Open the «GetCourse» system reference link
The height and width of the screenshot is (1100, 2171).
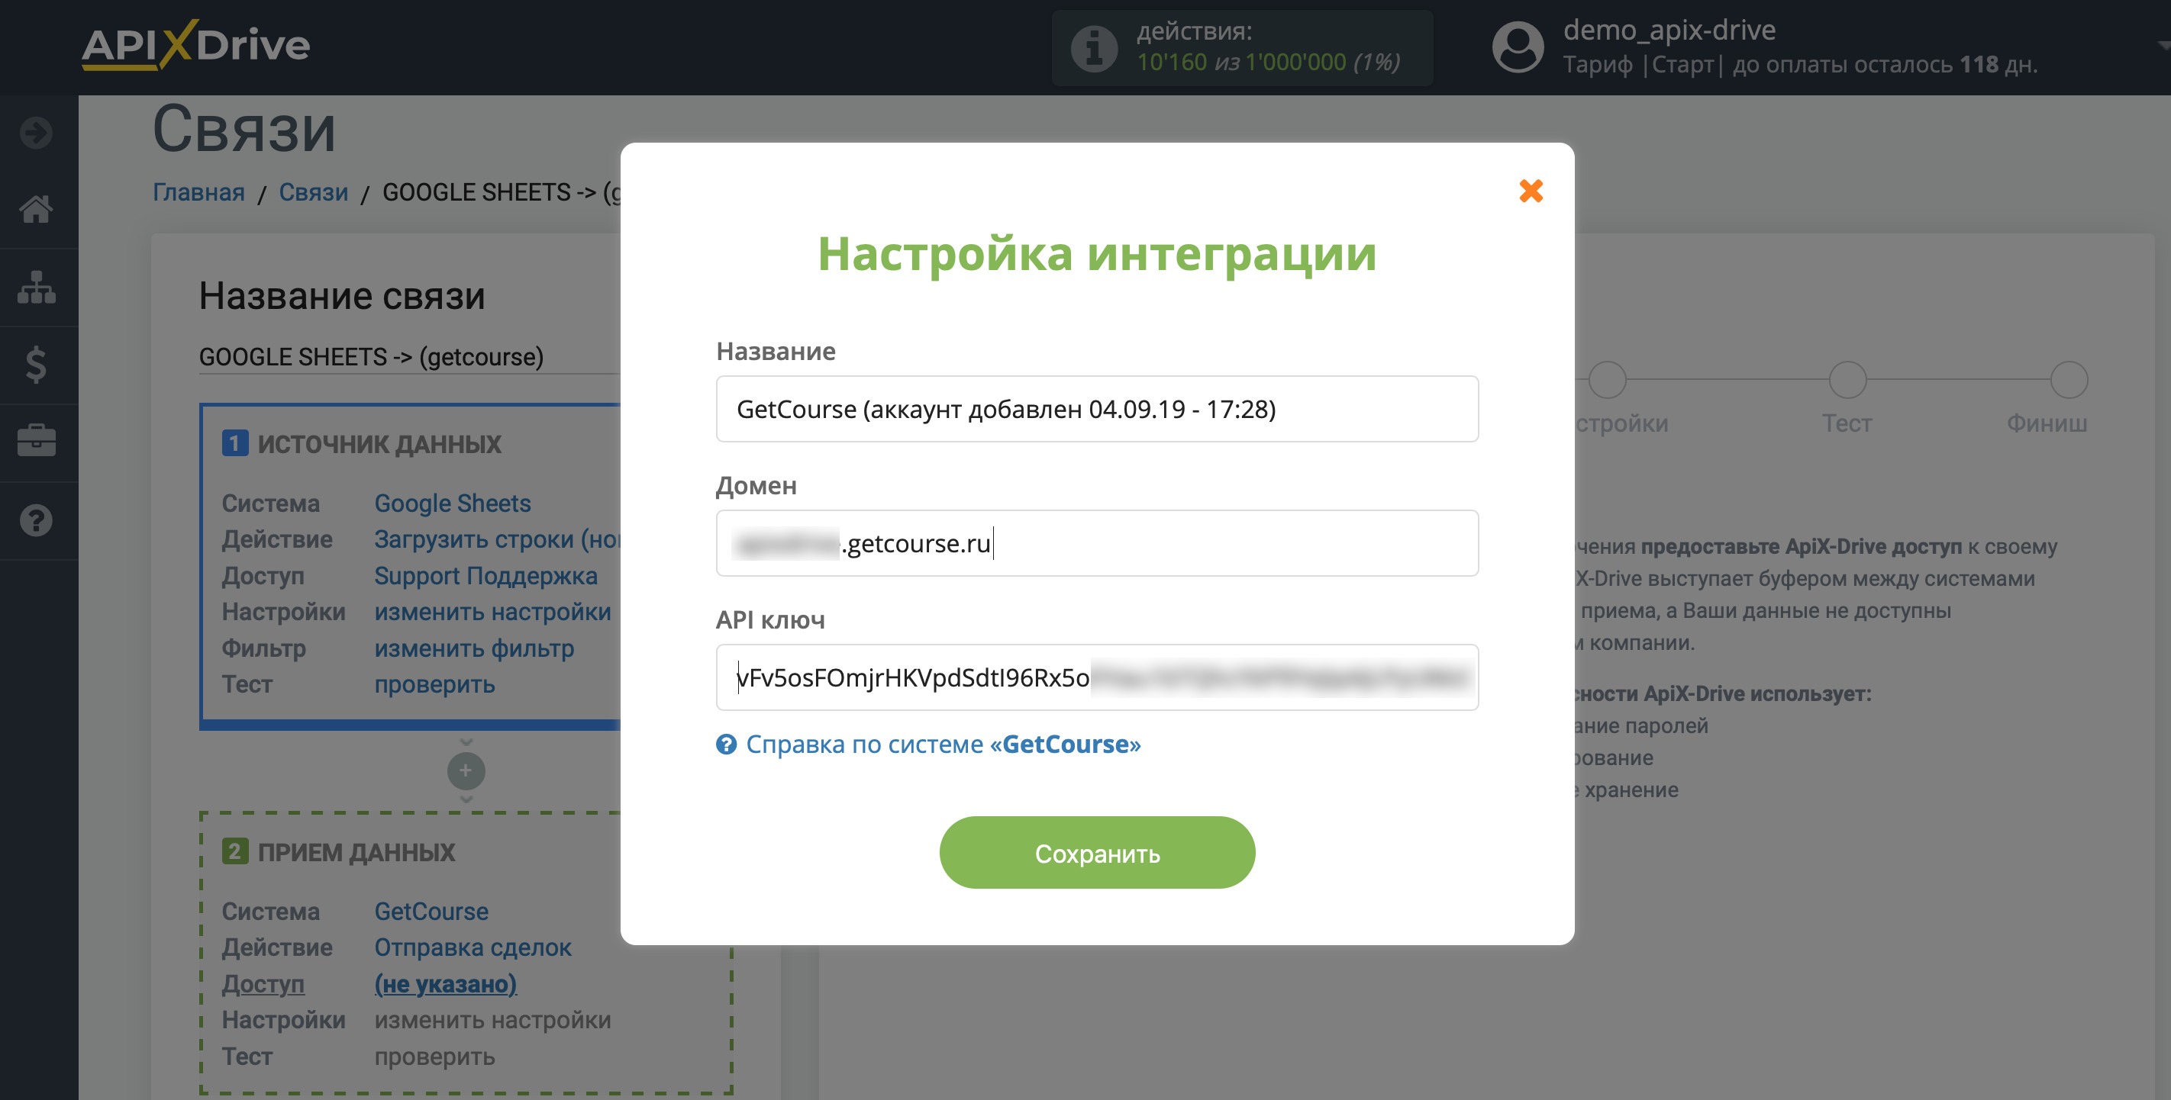pos(1066,745)
